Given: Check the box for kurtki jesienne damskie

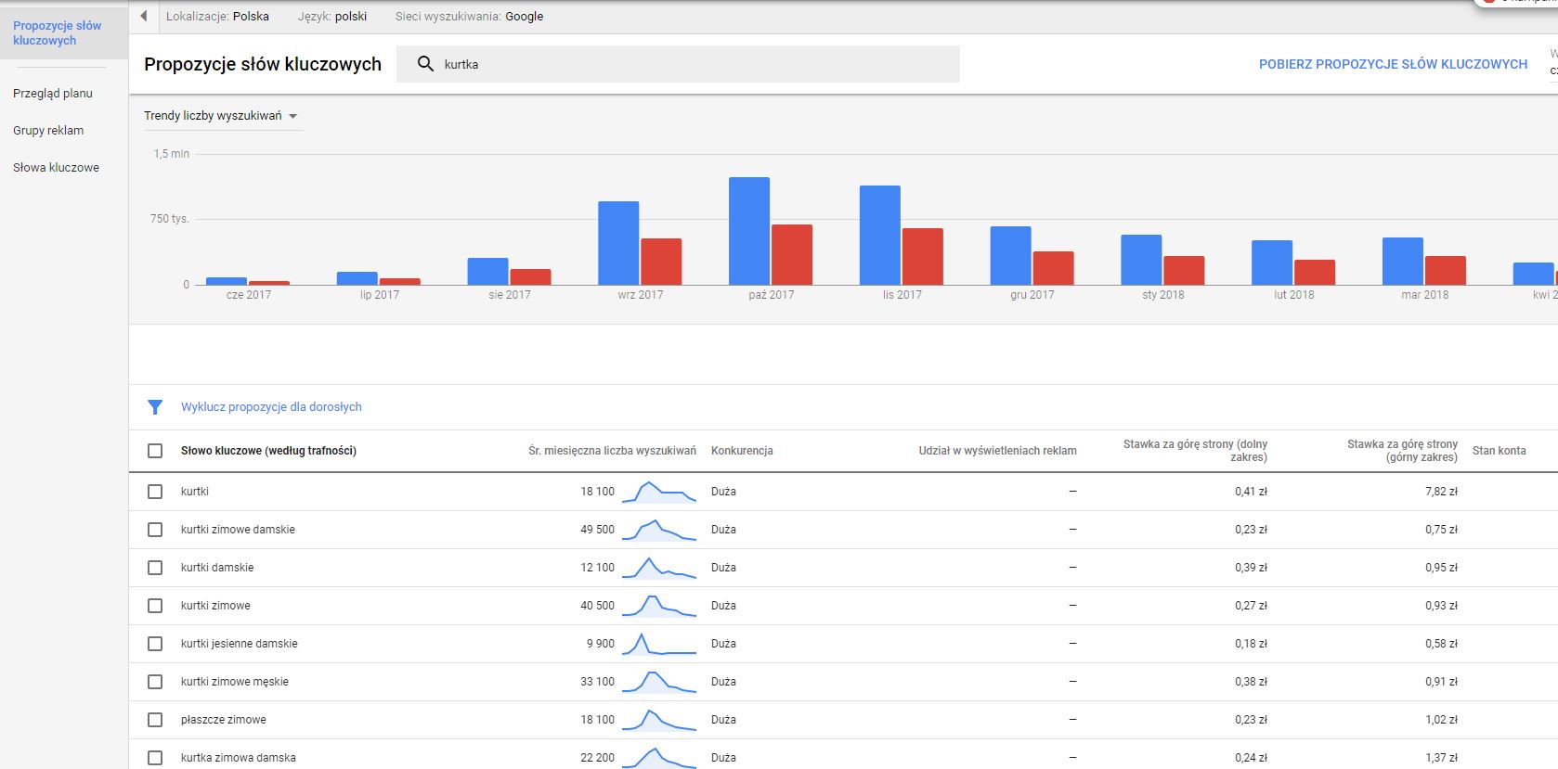Looking at the screenshot, I should [x=155, y=644].
